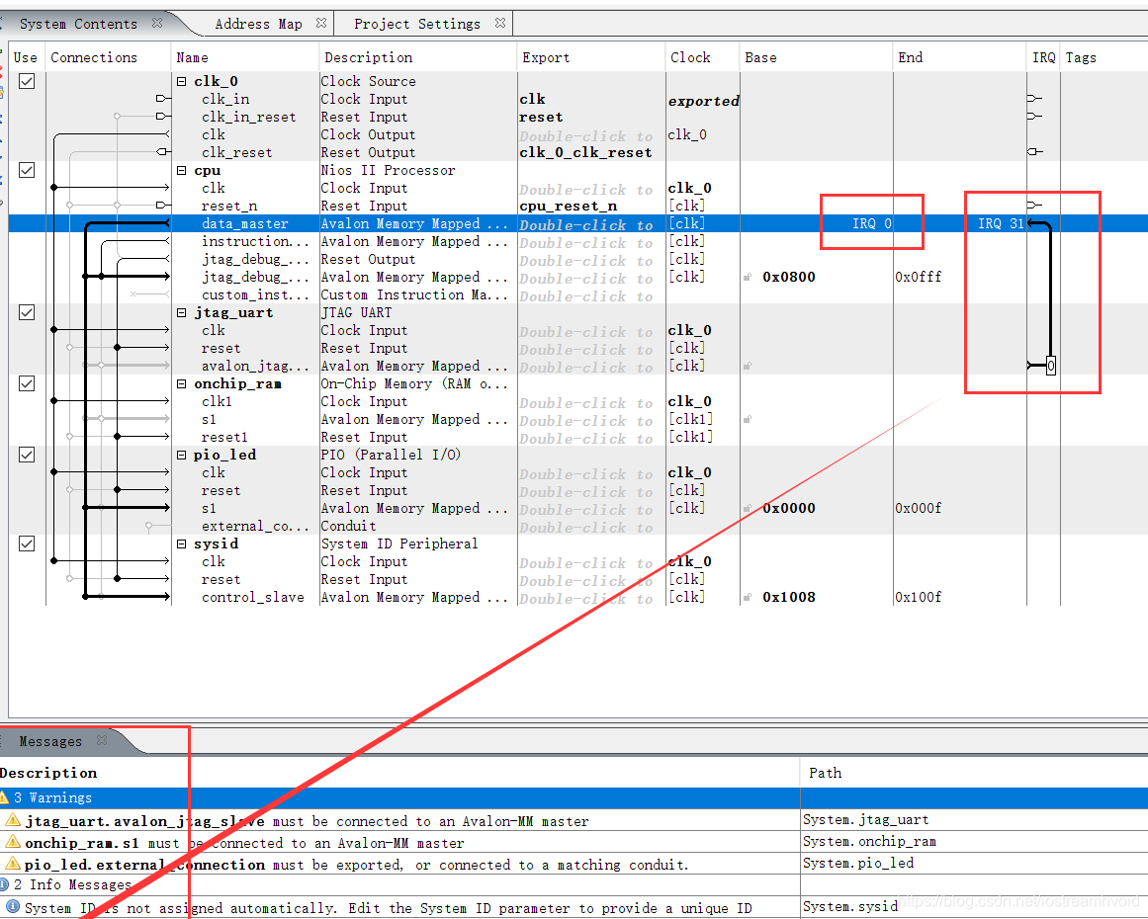Collapse the onchip_ram component tree
The image size is (1148, 919).
tap(182, 383)
